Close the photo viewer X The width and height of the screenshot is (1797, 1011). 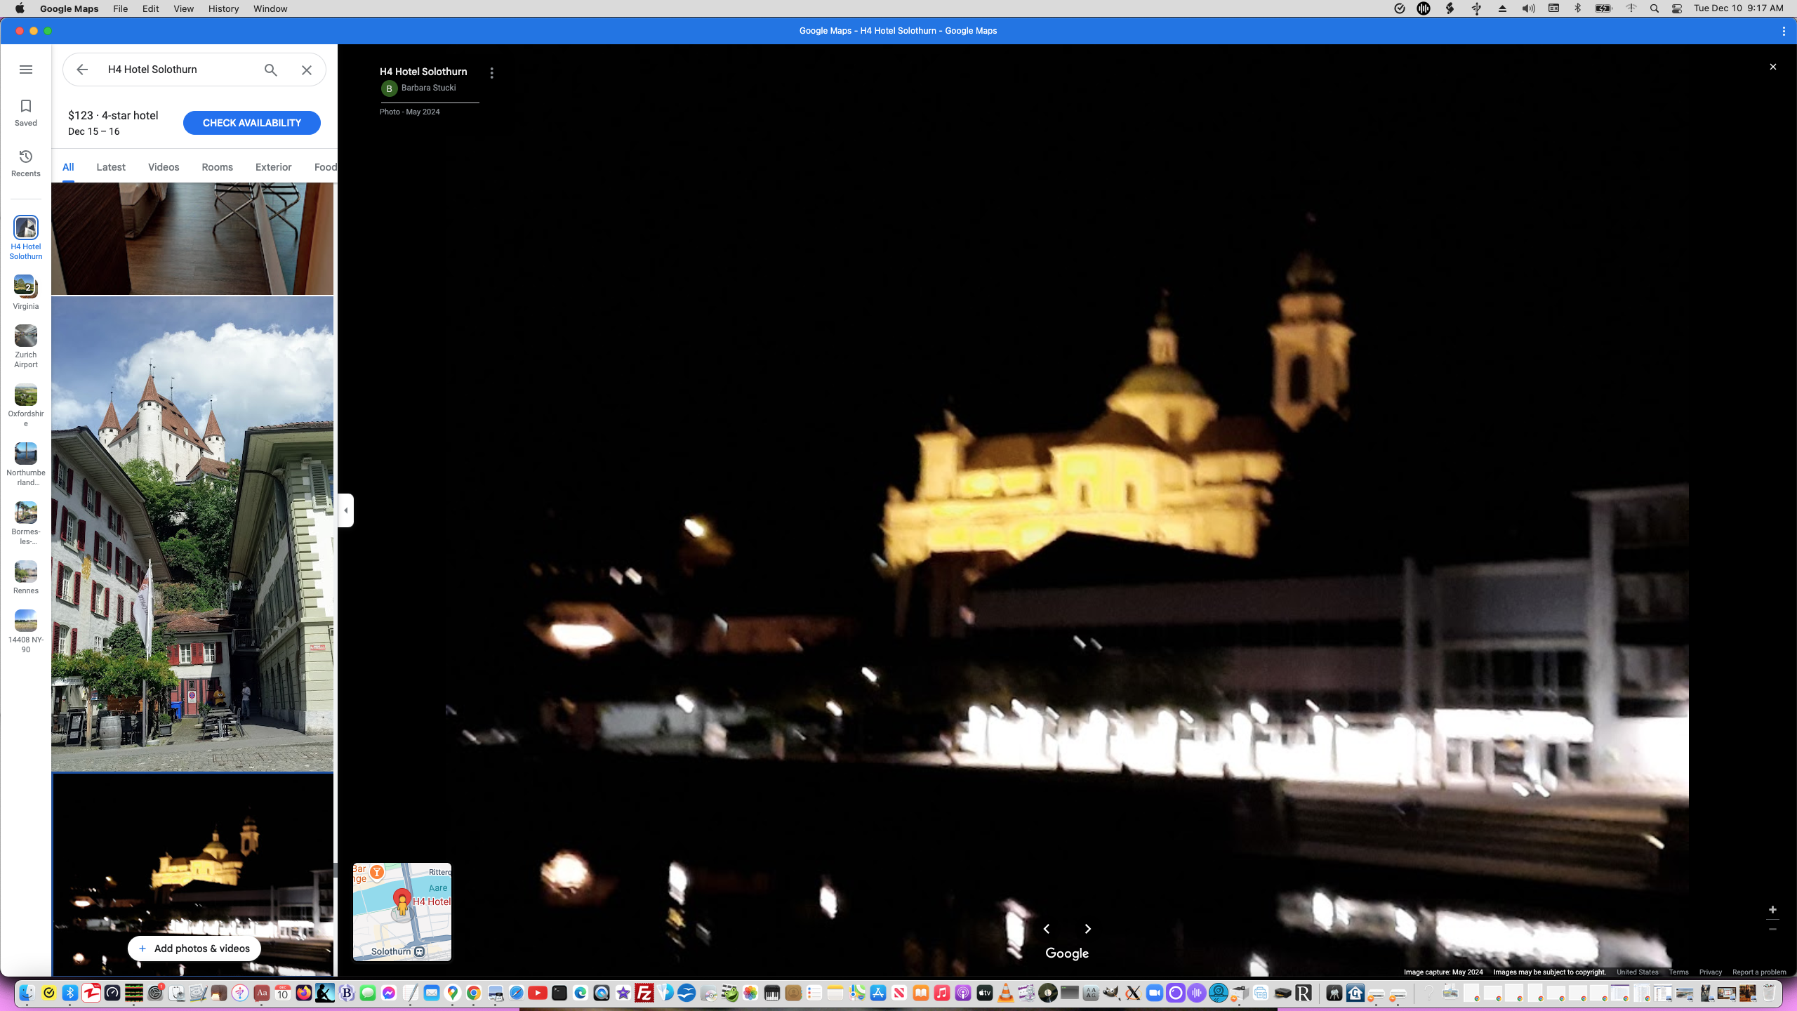[x=1772, y=67]
